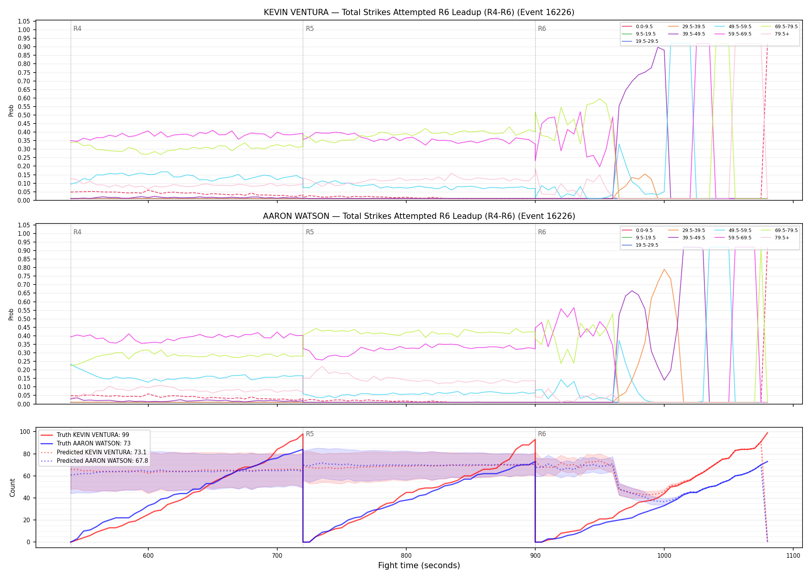Screen dimensions: 811x579
Task: Click the 0.50 tick in Kevin Ventura chart
Action: click(x=24, y=115)
